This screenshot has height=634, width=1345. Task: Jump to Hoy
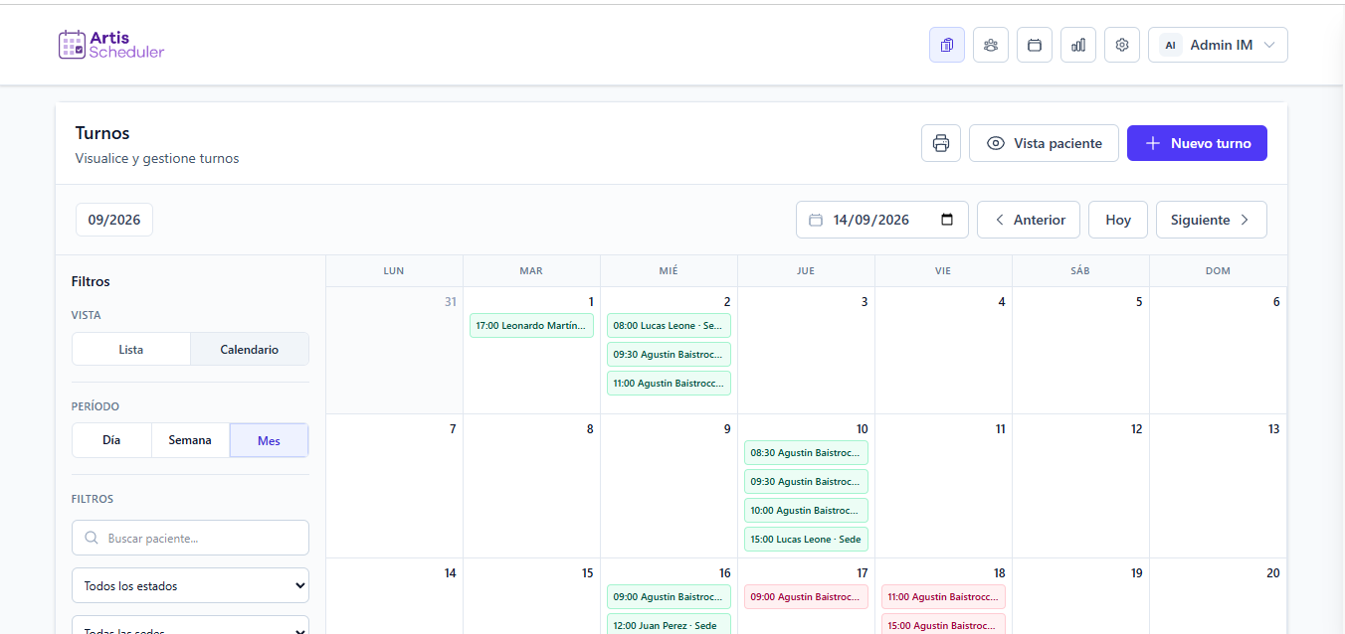pos(1118,220)
